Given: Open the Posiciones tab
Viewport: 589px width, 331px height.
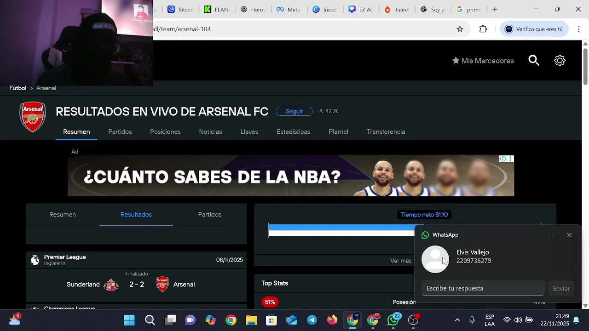Looking at the screenshot, I should (165, 132).
